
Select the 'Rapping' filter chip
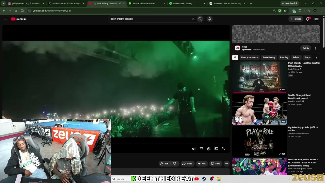click(284, 57)
